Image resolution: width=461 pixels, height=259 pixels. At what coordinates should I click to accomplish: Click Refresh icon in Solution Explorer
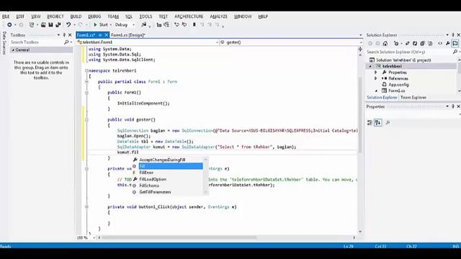coord(415,44)
